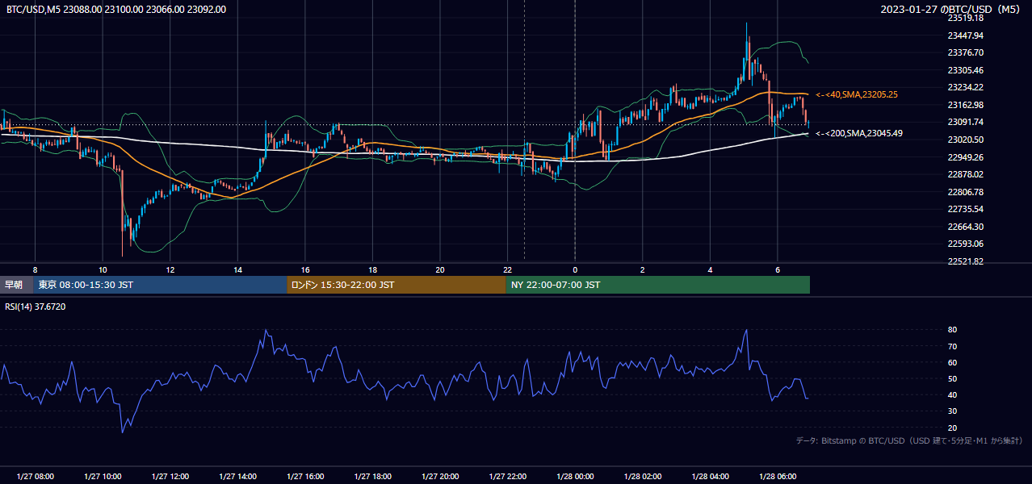Click hour tick 6 under price chart

(x=778, y=269)
